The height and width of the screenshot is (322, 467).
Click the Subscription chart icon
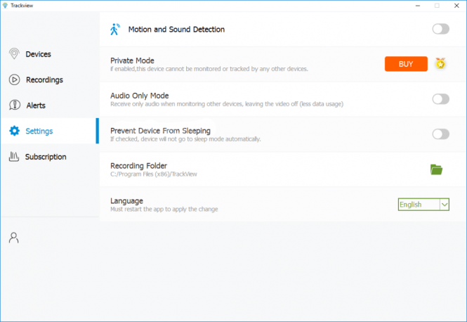[x=14, y=157]
